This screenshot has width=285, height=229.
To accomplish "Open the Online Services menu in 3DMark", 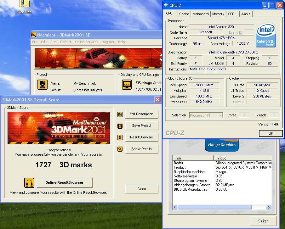I will tap(87, 42).
